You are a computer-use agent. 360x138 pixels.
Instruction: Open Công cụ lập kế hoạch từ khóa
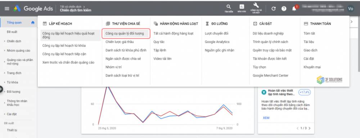[x=64, y=46]
